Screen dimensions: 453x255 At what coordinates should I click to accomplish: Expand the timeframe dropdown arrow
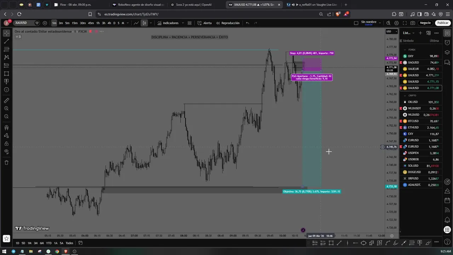coord(128,23)
